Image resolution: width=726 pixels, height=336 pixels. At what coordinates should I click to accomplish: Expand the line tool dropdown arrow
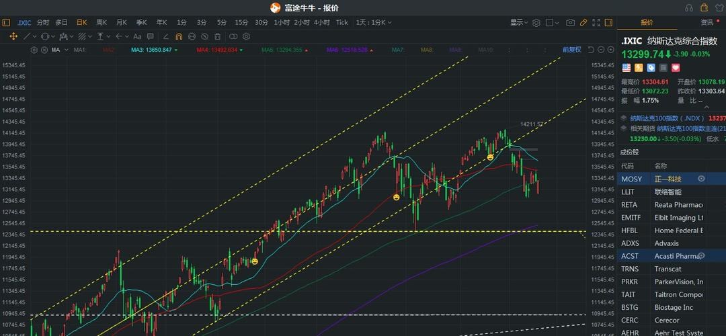(x=35, y=36)
